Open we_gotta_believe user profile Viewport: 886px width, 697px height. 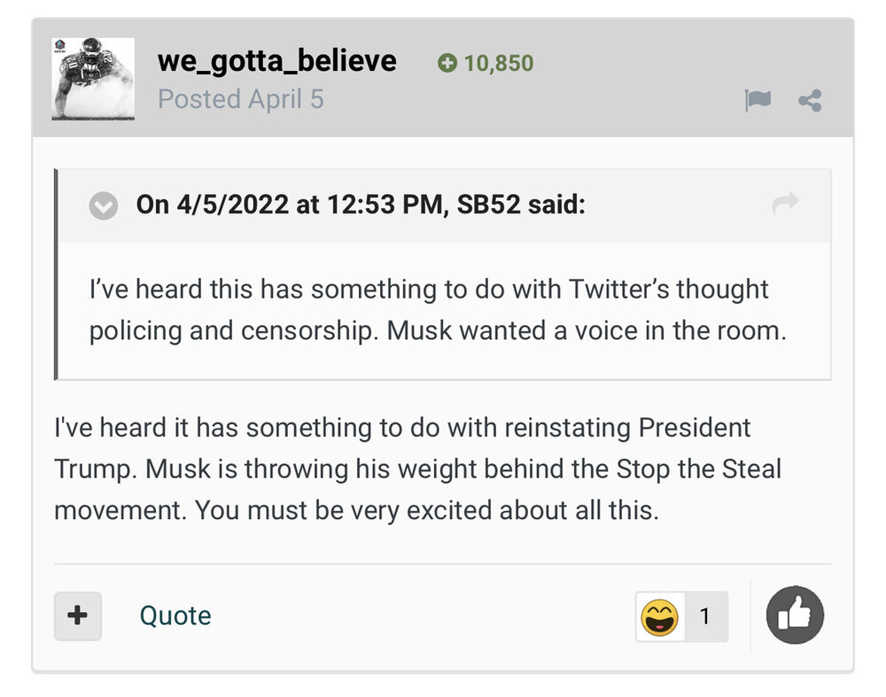click(276, 61)
